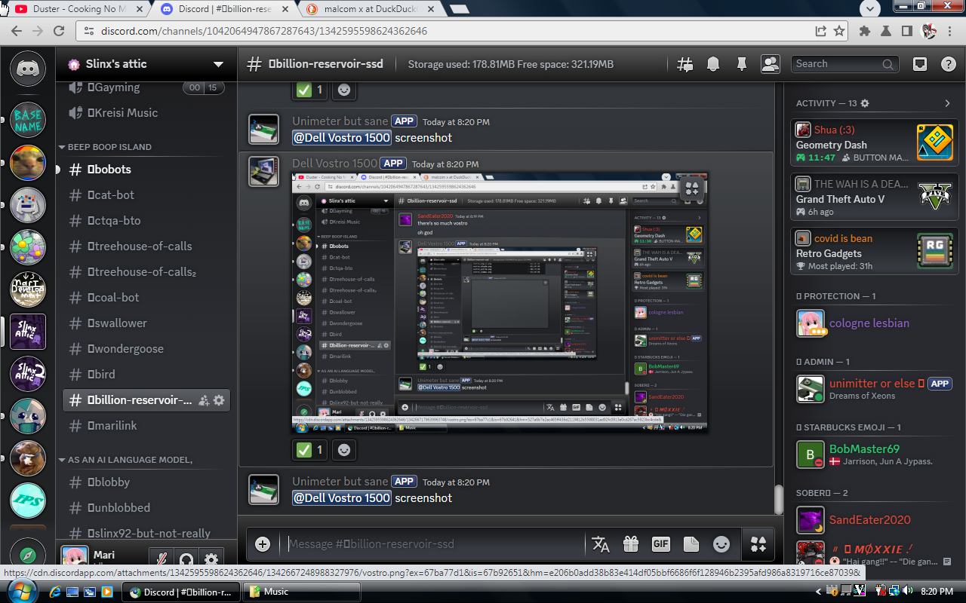Open pinned messages pin icon
This screenshot has height=603, width=966.
click(x=741, y=64)
